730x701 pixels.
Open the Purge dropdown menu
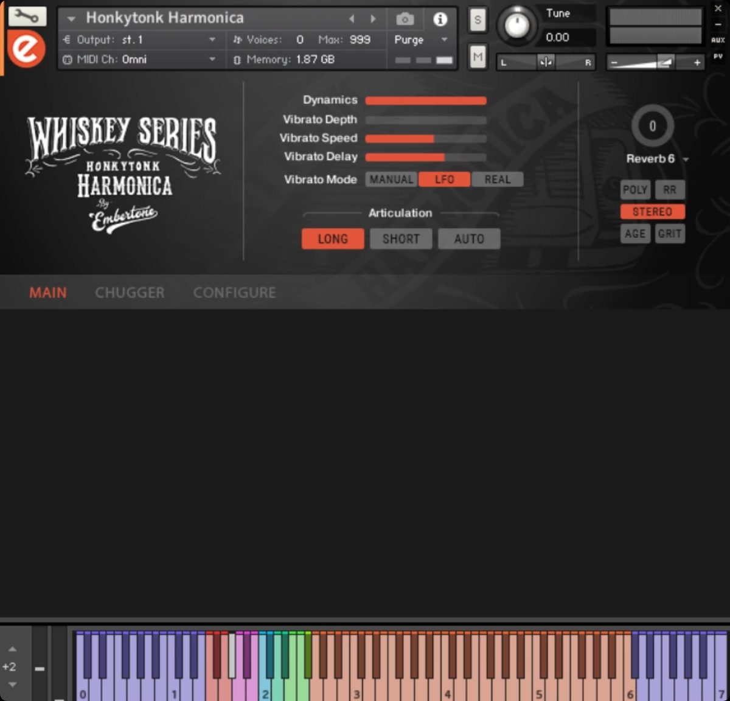[420, 40]
